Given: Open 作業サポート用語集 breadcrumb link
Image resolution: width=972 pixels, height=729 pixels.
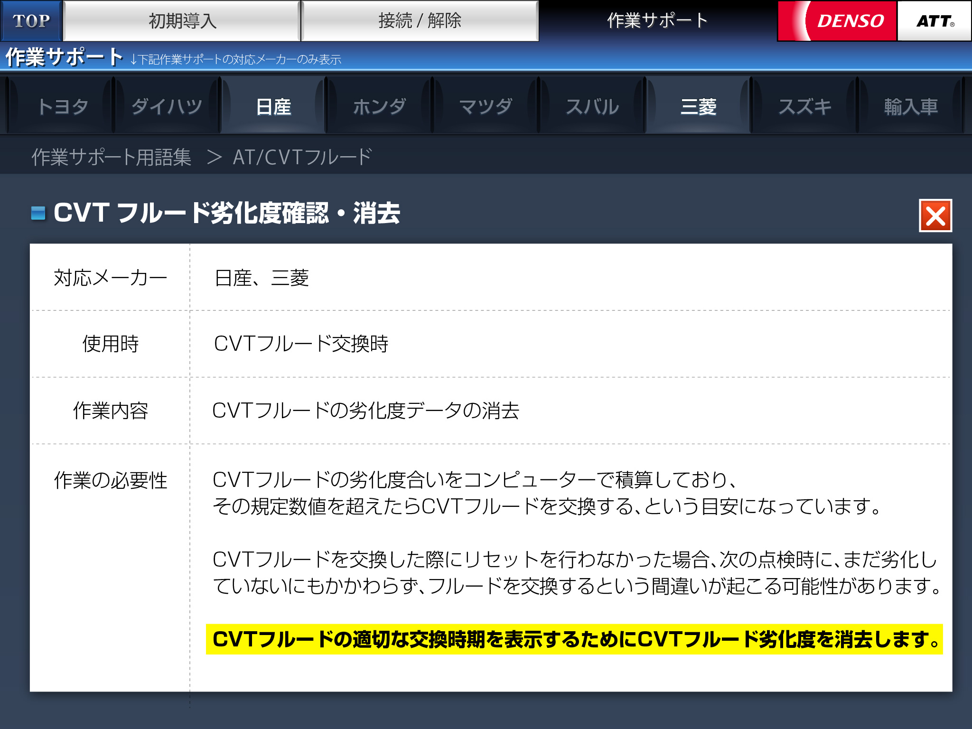Looking at the screenshot, I should [112, 157].
